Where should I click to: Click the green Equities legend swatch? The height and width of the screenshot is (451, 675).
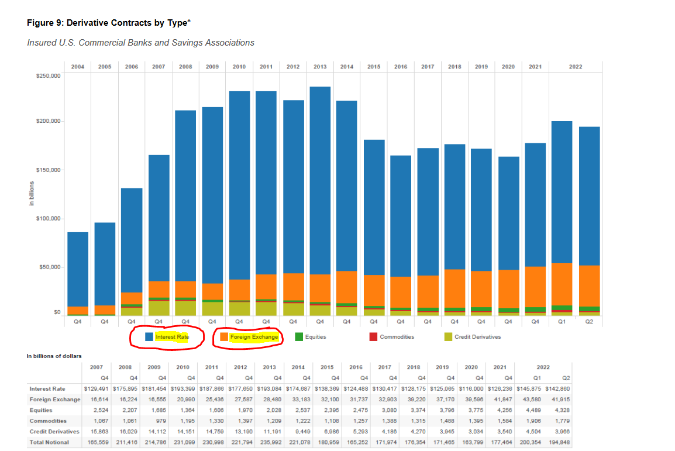coord(299,336)
